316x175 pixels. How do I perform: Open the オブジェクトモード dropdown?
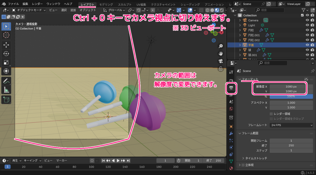(x=29, y=10)
